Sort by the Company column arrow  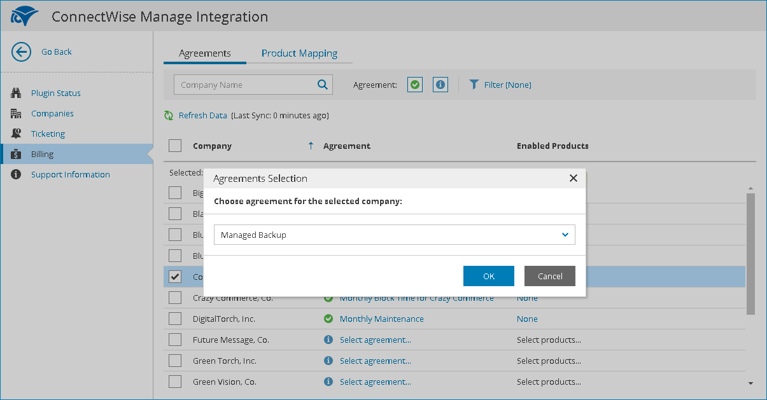[x=311, y=146]
